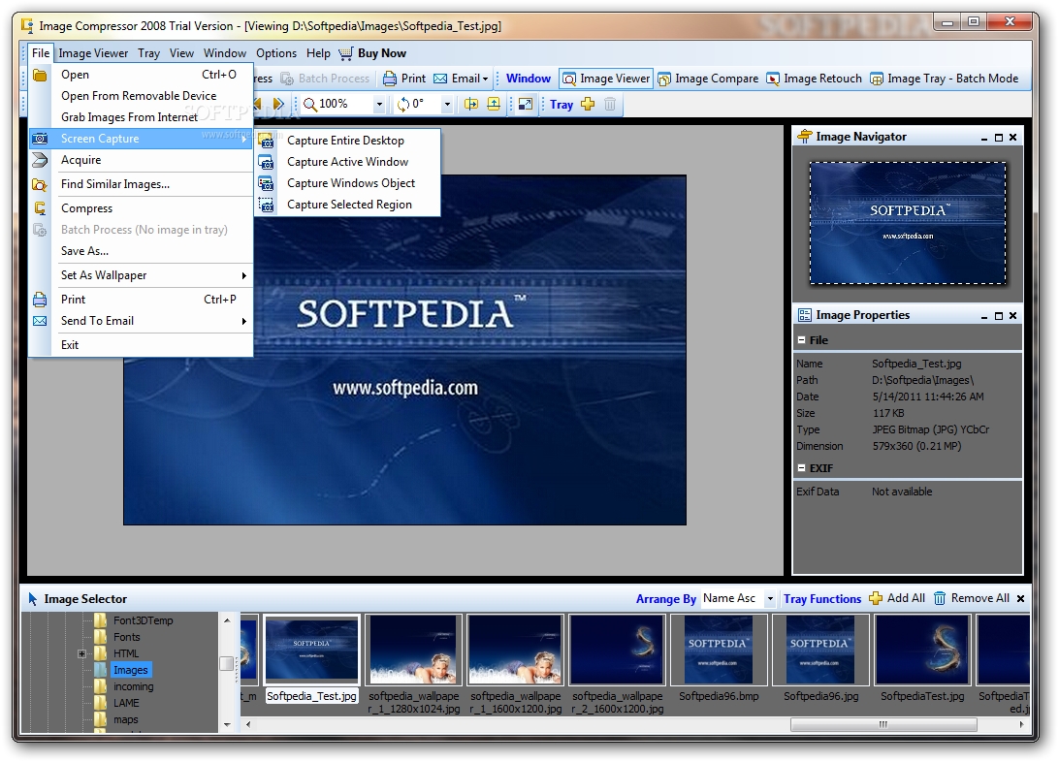Open the File menu

coord(41,52)
